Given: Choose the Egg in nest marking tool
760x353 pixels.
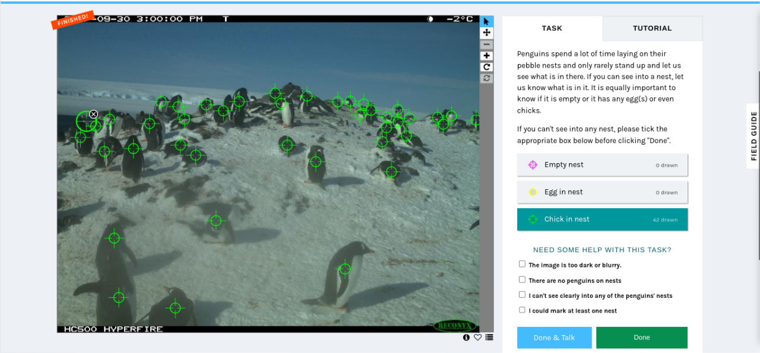Looking at the screenshot, I should click(x=602, y=192).
